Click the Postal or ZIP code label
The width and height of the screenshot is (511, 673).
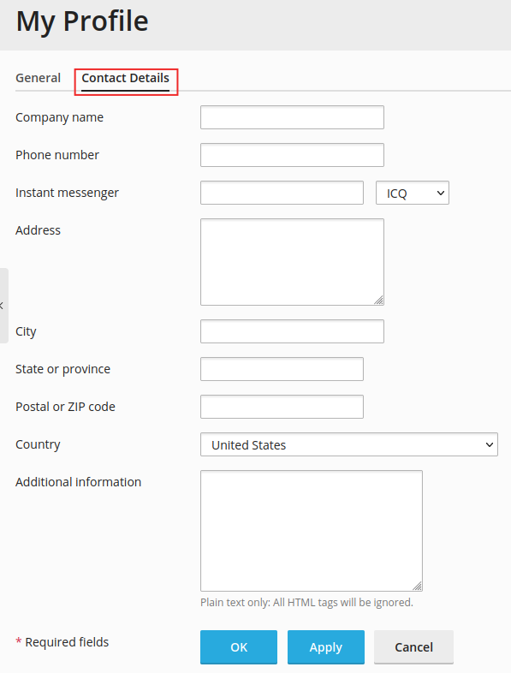[65, 407]
